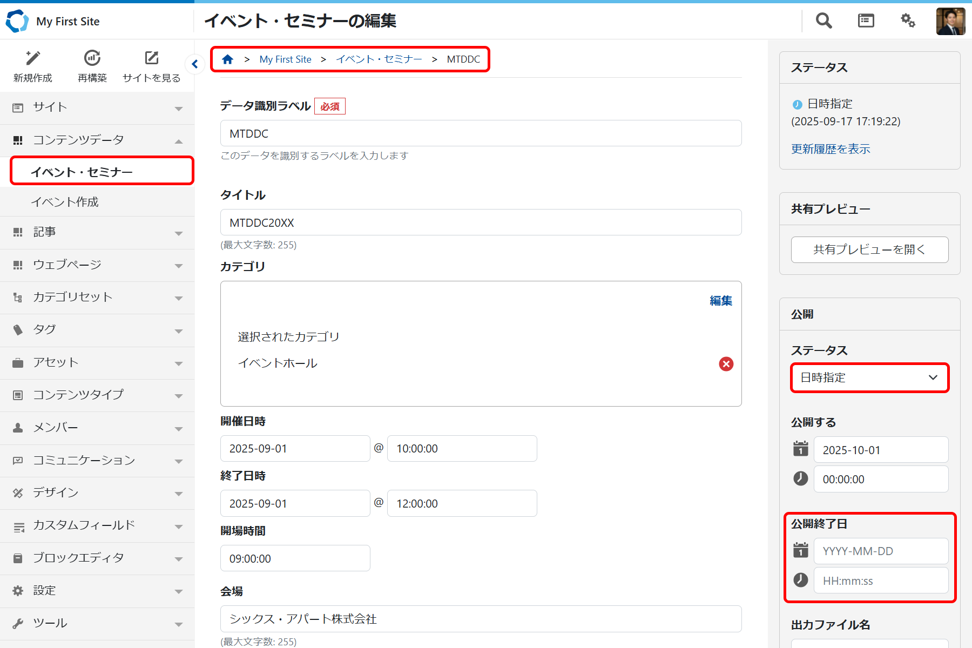Click the gear settings icon in the header
This screenshot has width=972, height=648.
click(x=908, y=21)
